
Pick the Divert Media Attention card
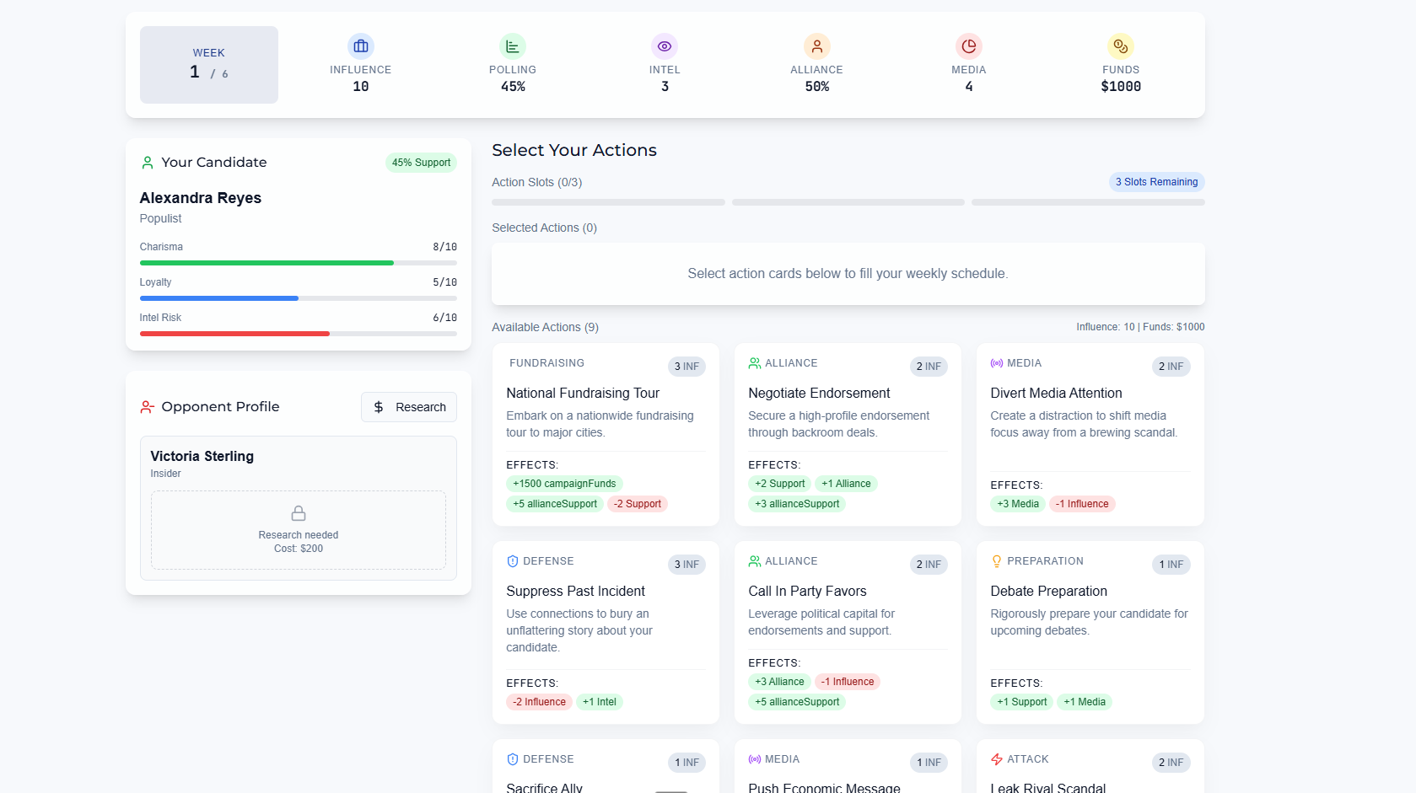[x=1090, y=434]
